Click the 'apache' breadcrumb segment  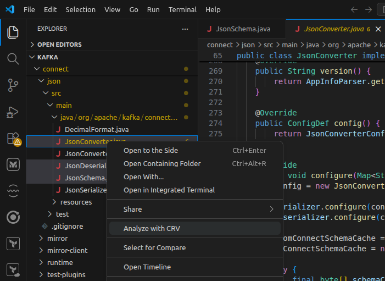359,45
